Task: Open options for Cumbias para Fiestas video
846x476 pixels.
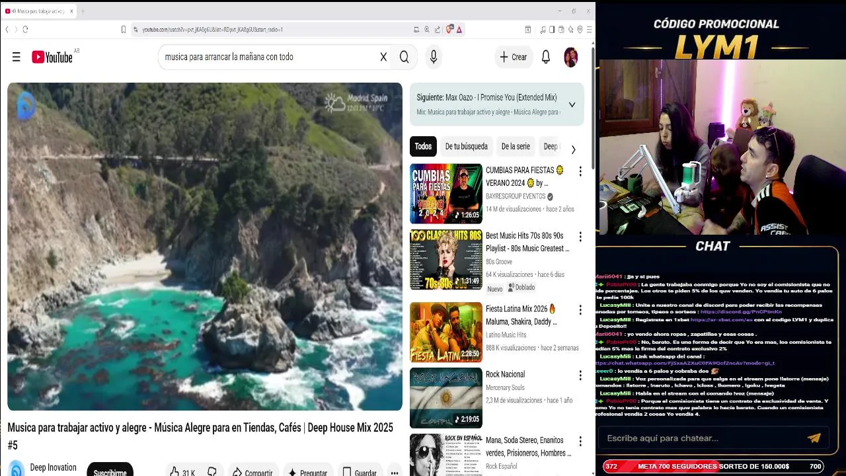Action: pyautogui.click(x=580, y=171)
